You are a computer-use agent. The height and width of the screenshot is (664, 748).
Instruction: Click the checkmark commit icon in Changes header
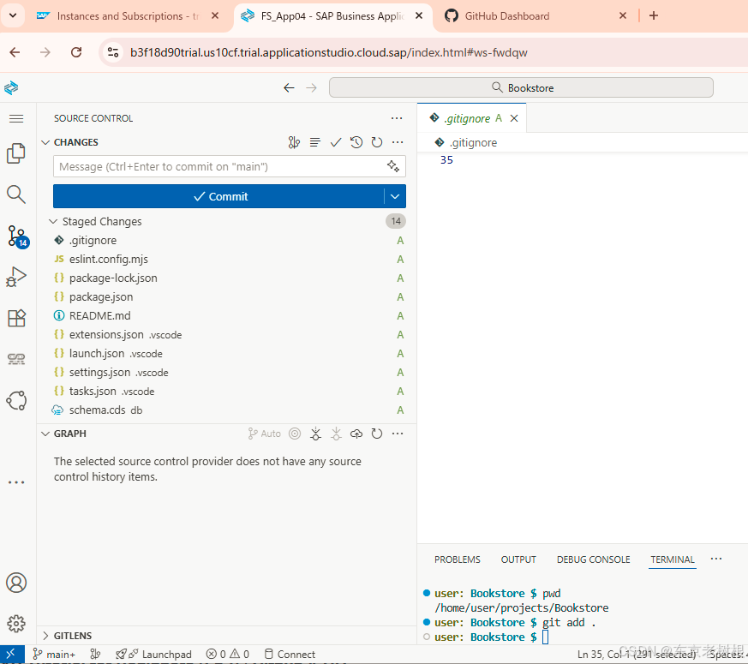click(336, 142)
